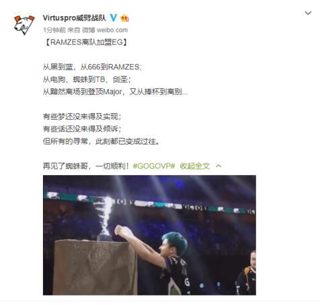Screen dimensions: 320x305
Task: Click the line mentioning 登顶Major
Action: tap(116, 92)
